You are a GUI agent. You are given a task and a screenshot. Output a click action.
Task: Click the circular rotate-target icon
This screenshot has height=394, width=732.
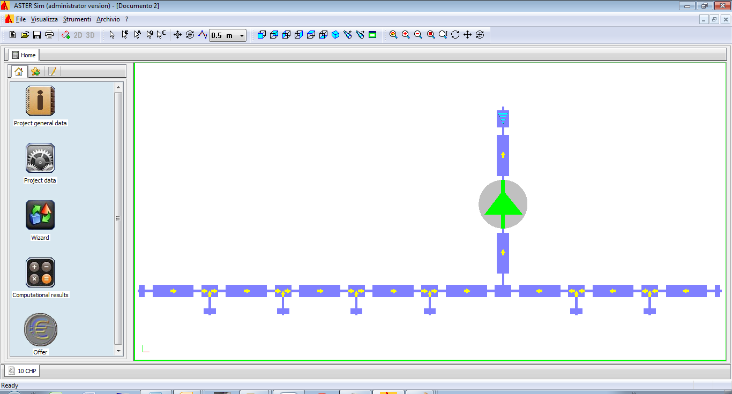[x=190, y=35]
